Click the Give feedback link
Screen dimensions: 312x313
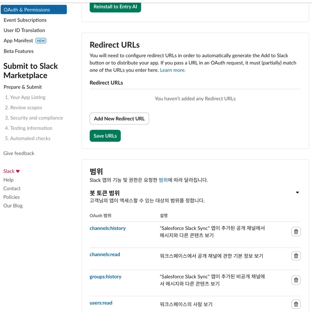click(x=19, y=153)
